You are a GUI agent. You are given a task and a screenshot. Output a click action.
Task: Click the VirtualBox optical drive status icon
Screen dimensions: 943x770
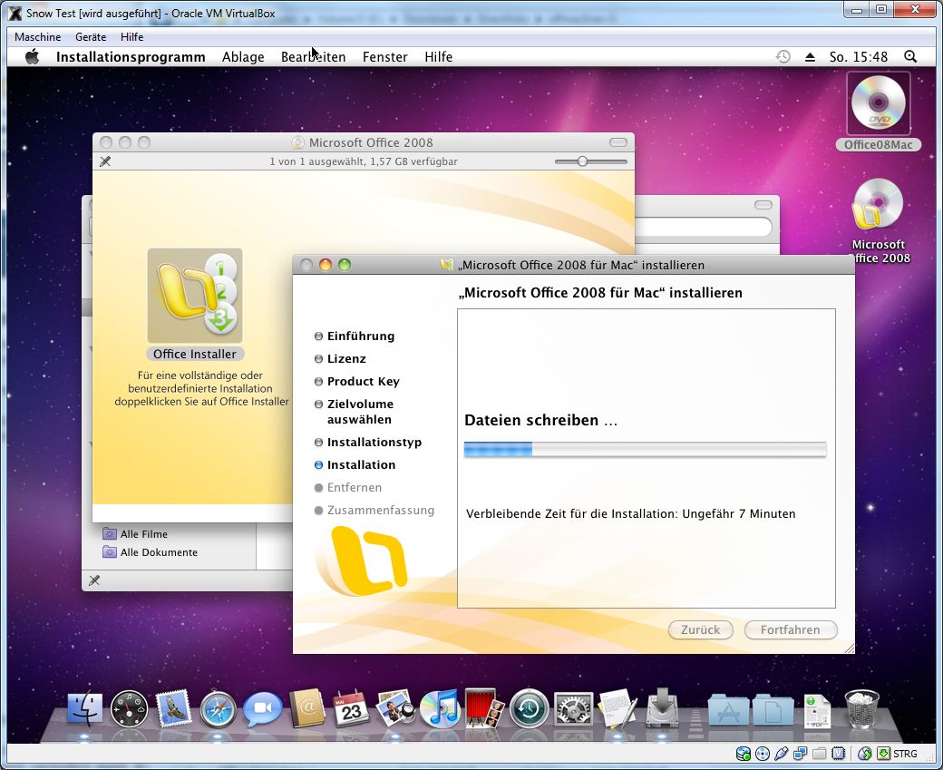(x=762, y=753)
